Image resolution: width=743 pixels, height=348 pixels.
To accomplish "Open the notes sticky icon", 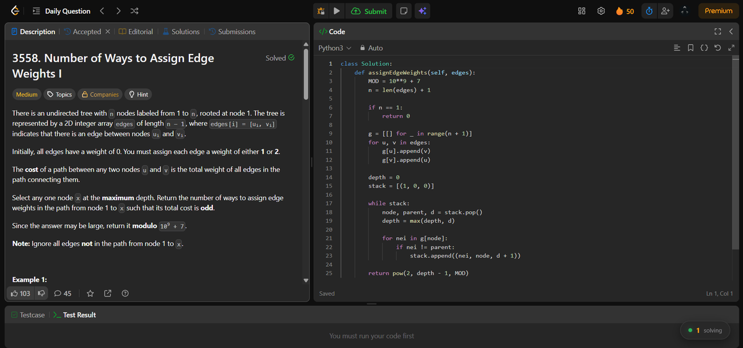I will click(x=403, y=11).
